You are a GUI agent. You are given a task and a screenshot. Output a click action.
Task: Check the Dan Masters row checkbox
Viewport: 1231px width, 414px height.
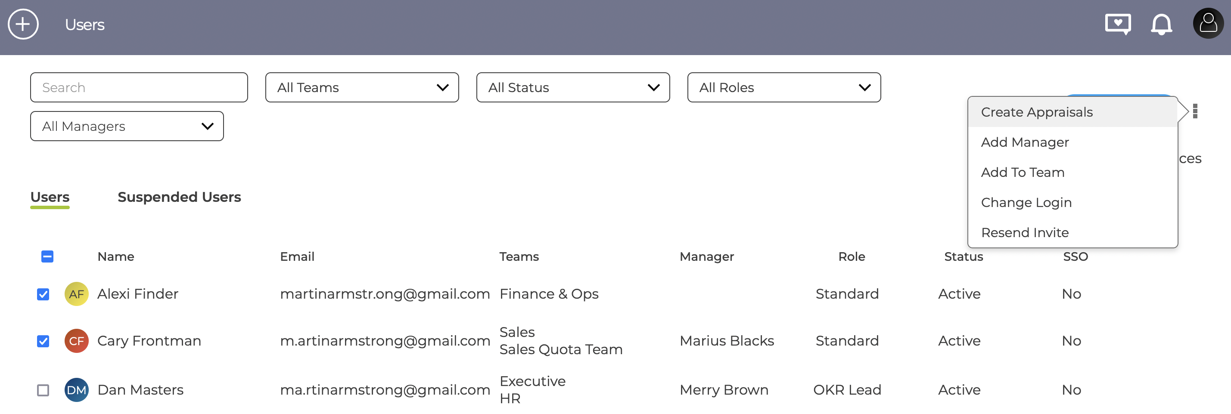[x=43, y=390]
